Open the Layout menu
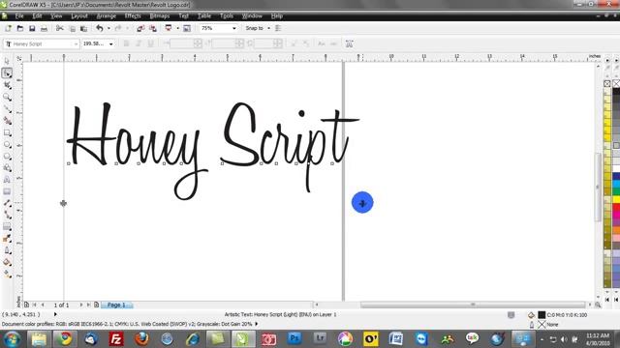The height and width of the screenshot is (348, 620). [79, 16]
